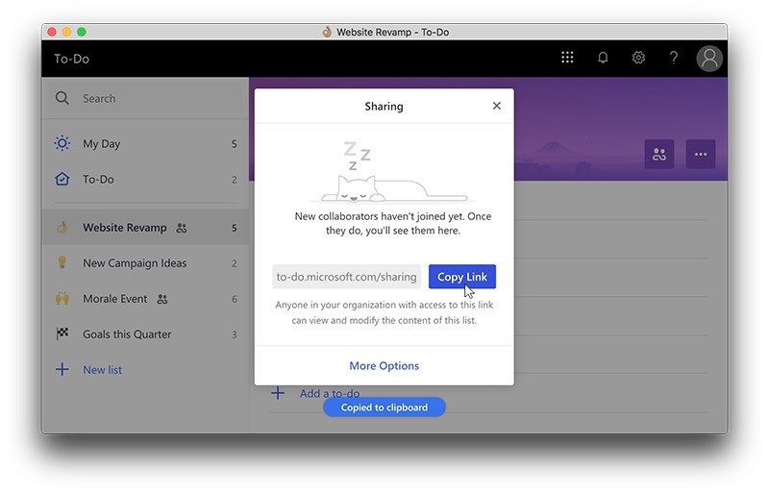Image resolution: width=769 pixels, height=493 pixels.
Task: Open the app launcher grid icon
Action: tap(567, 58)
